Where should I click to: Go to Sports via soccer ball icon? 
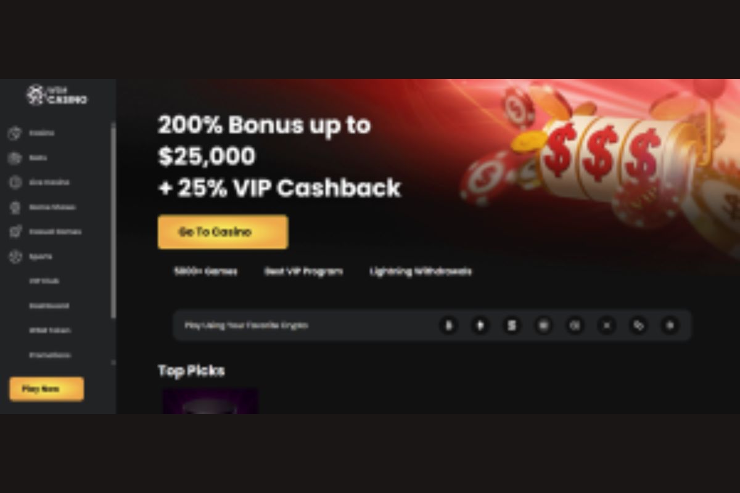pyautogui.click(x=15, y=256)
